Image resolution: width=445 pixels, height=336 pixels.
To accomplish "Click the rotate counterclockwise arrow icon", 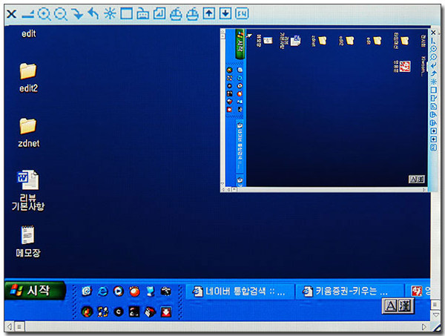I will point(93,13).
